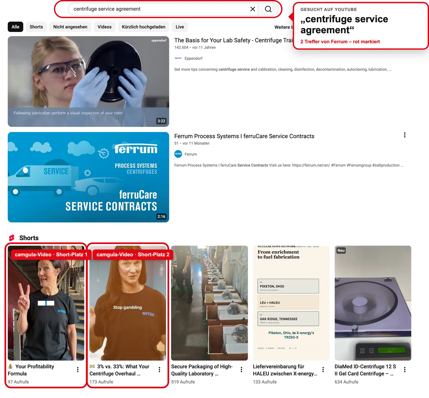429x398 pixels.
Task: Open title Ferrum Process Systems ferruCare Service Contracts
Action: coord(244,136)
